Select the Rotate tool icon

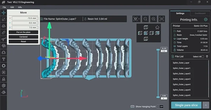(x=3, y=26)
